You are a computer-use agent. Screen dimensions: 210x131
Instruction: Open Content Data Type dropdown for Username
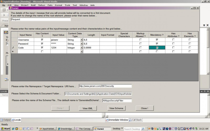pyautogui.click(x=82, y=40)
